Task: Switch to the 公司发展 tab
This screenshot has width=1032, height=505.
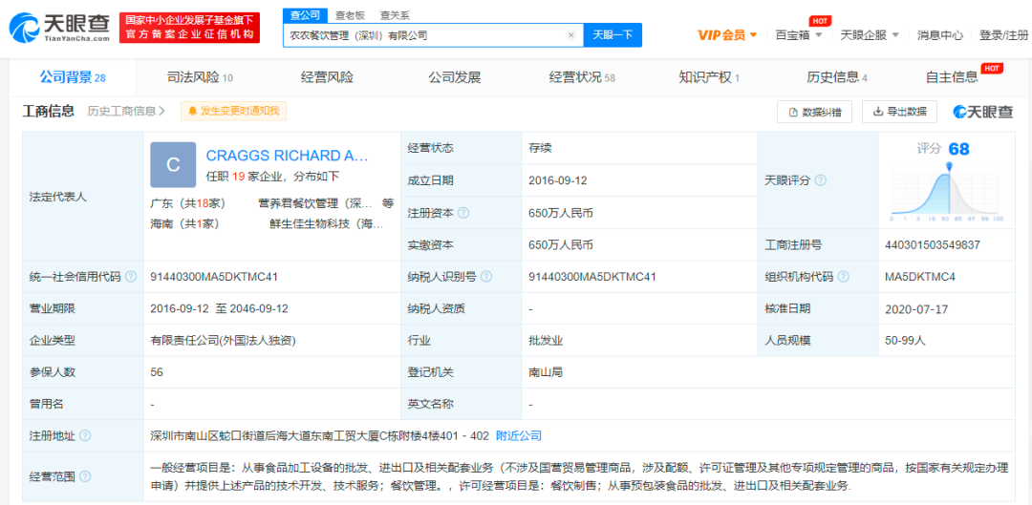Action: point(454,77)
